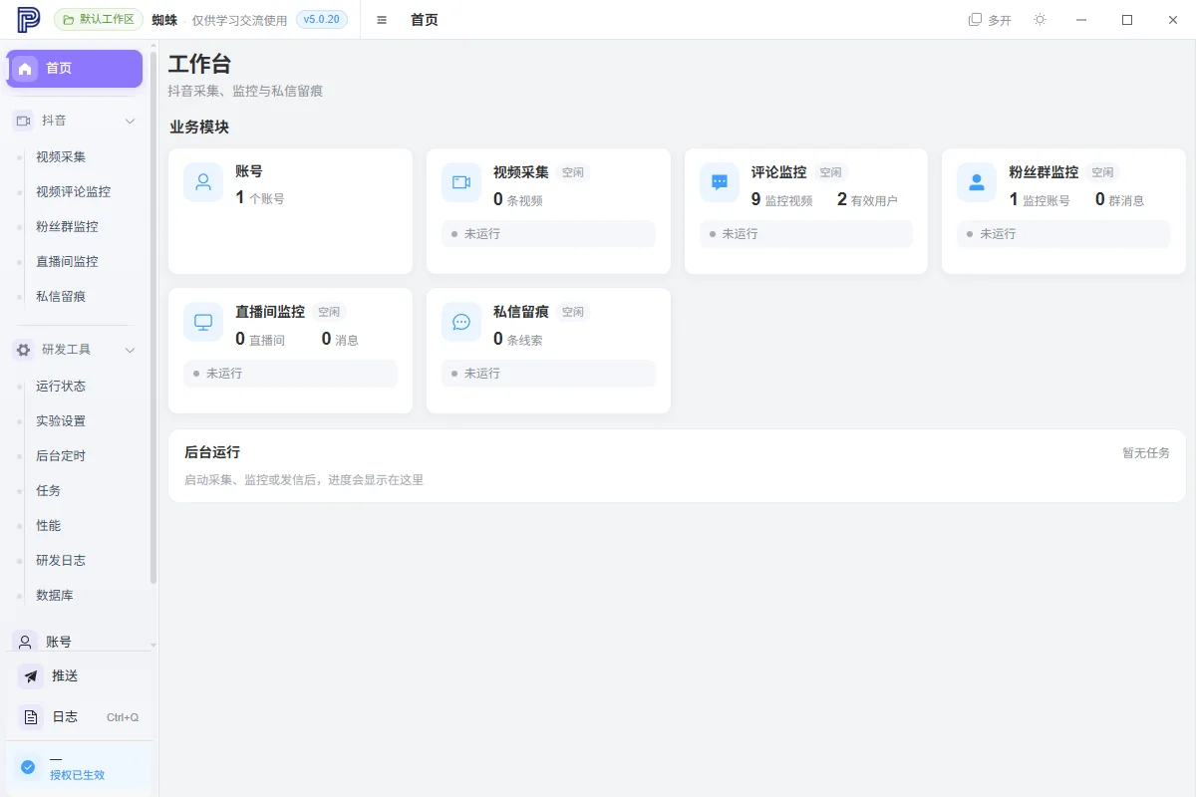
Task: Click the app logo in title bar
Action: [x=29, y=20]
